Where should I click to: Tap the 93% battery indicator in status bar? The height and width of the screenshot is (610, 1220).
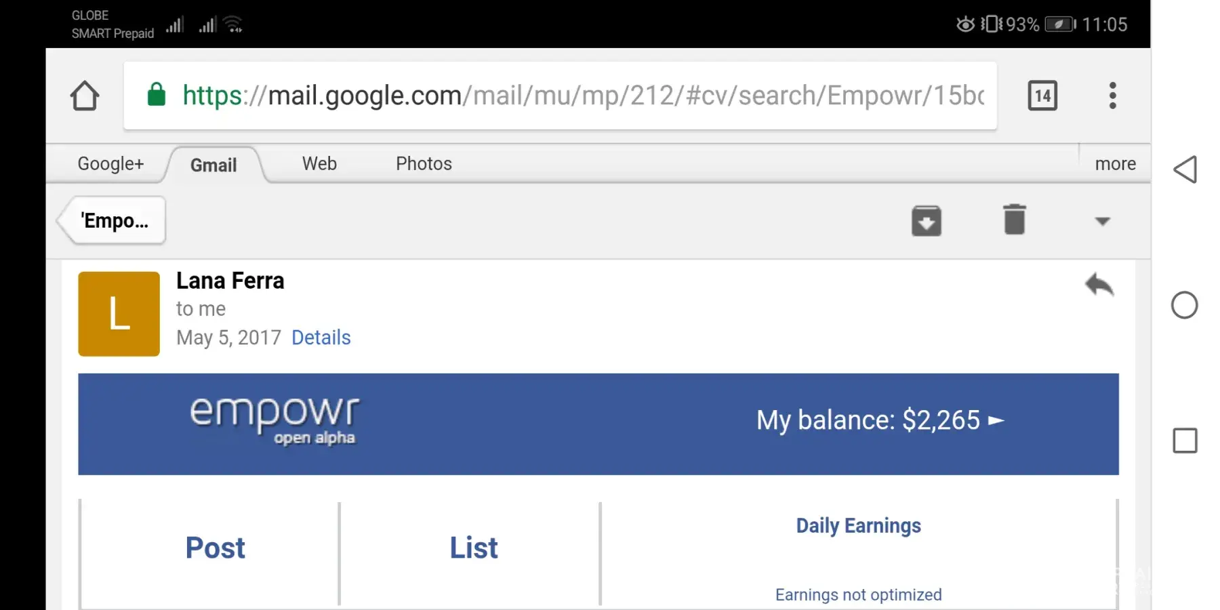(x=1040, y=24)
